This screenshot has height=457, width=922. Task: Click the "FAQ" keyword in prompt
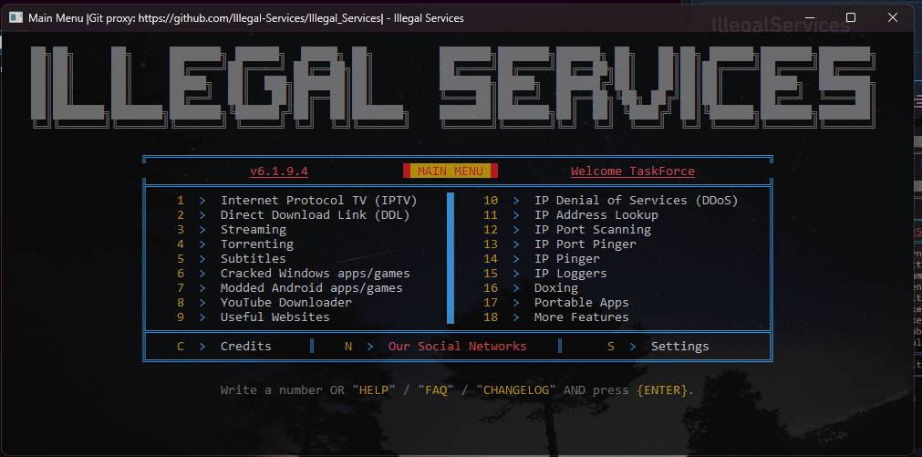(x=436, y=389)
